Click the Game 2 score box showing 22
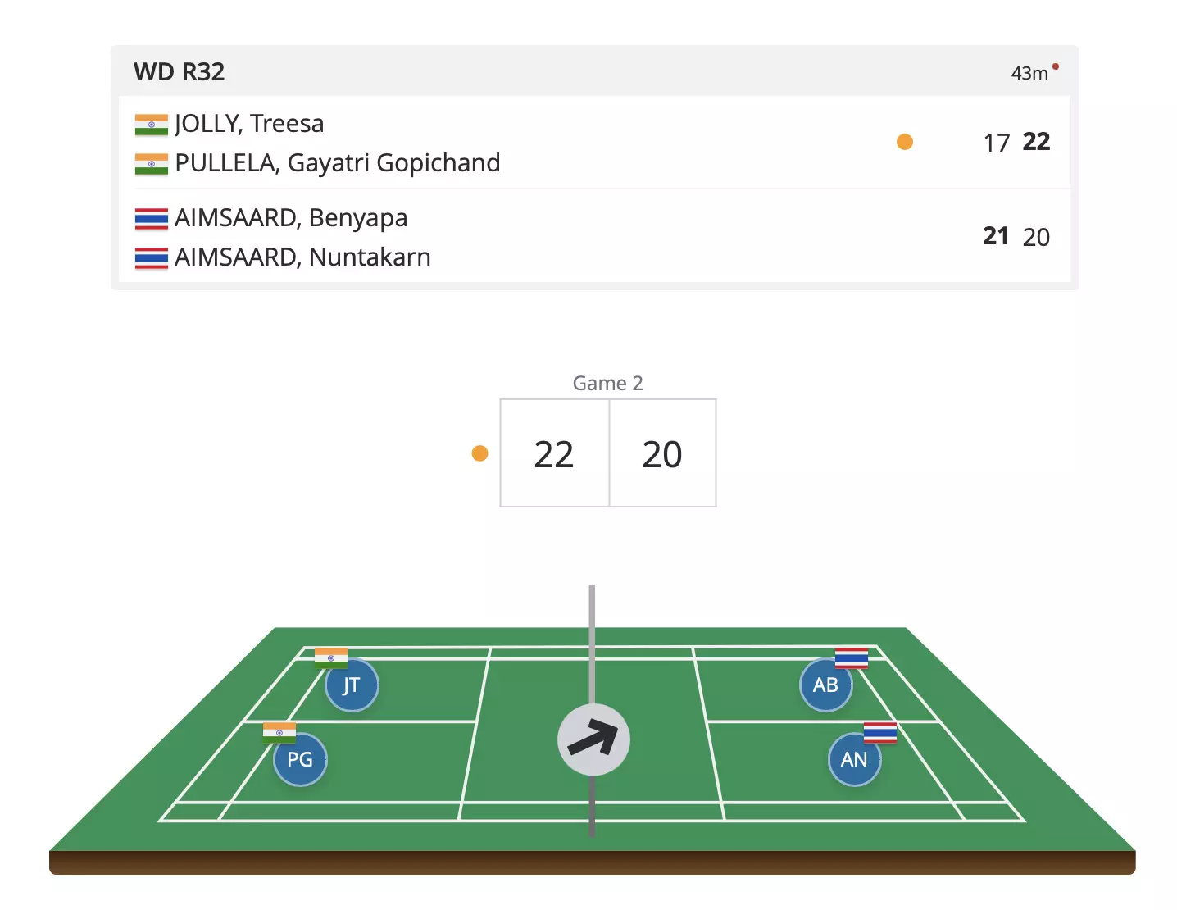 click(x=554, y=453)
